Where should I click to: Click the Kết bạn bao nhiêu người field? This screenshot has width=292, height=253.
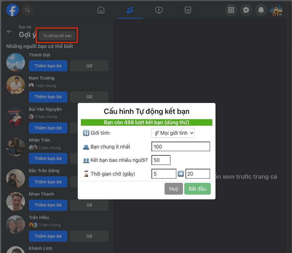[161, 160]
